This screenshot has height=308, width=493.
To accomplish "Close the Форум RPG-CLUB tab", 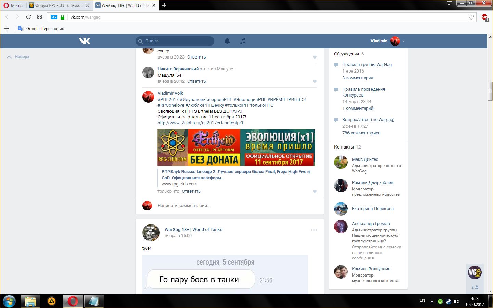I will (88, 5).
